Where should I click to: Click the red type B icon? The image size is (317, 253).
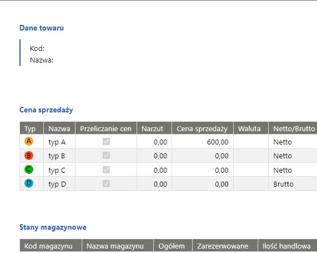tap(29, 156)
